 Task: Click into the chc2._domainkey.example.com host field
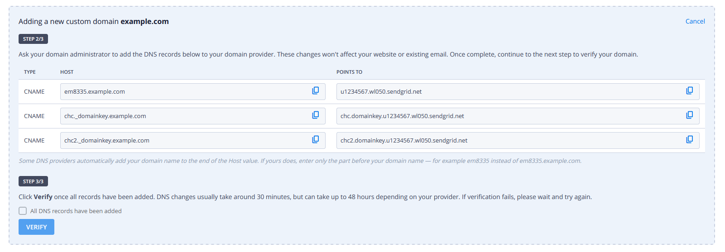[192, 140]
